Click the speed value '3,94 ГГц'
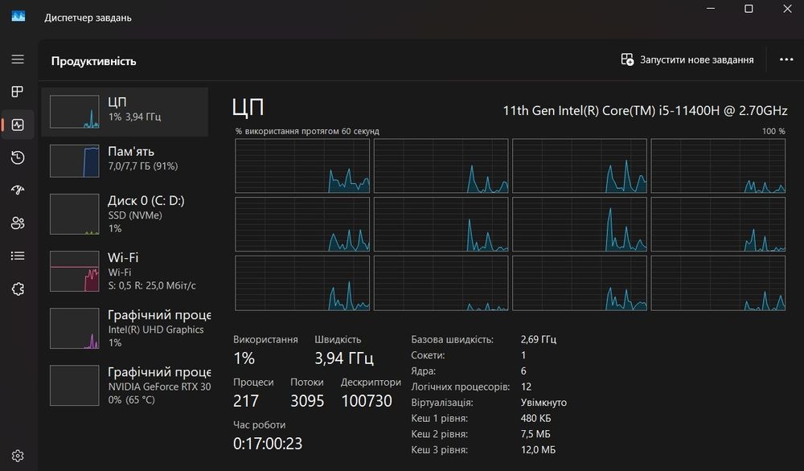Screen dimensions: 804x471 coord(344,358)
